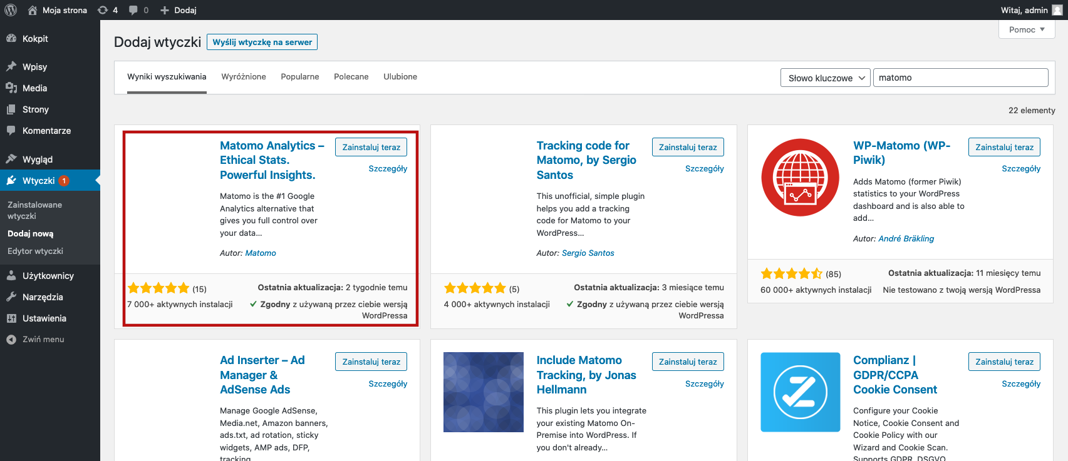
Task: Click Wyślij wtyczkę na serwer button
Action: coord(262,42)
